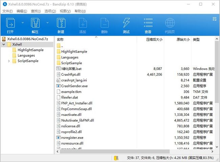Sort by 类型 column header
220x162 pixels.
[x=196, y=39]
